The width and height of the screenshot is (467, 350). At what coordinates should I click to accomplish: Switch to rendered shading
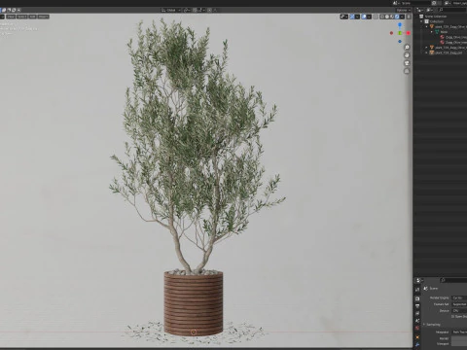pyautogui.click(x=397, y=17)
